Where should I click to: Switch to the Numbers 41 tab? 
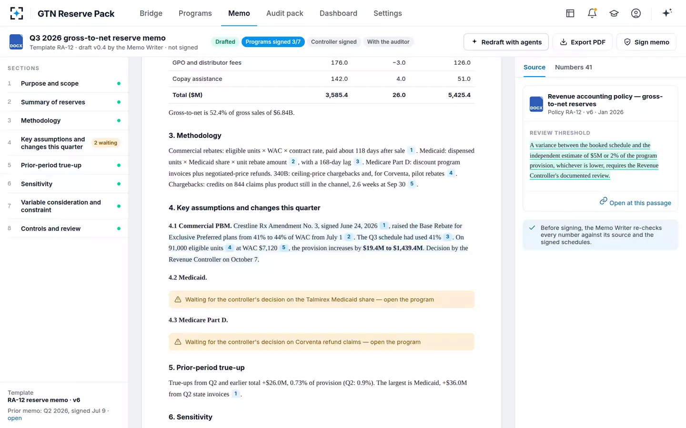574,67
